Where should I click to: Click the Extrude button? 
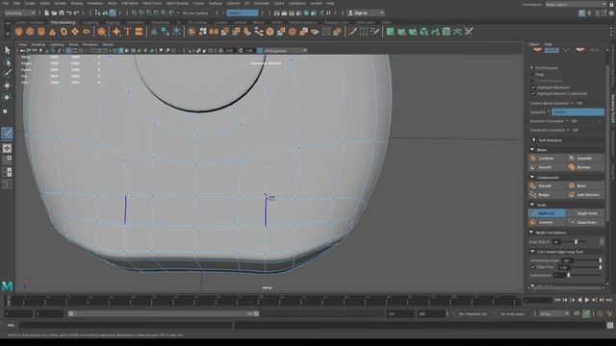point(547,185)
